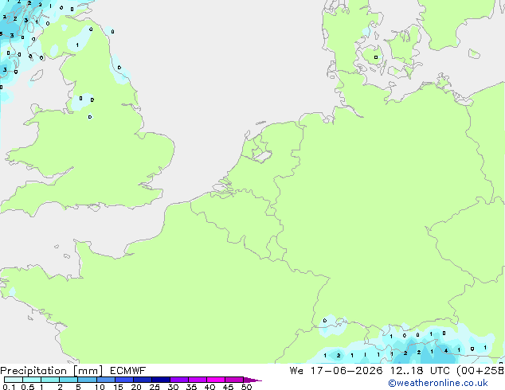The image size is (505, 390).
Task: Click the above-50 arrow tip of legend
Action: pos(252,380)
